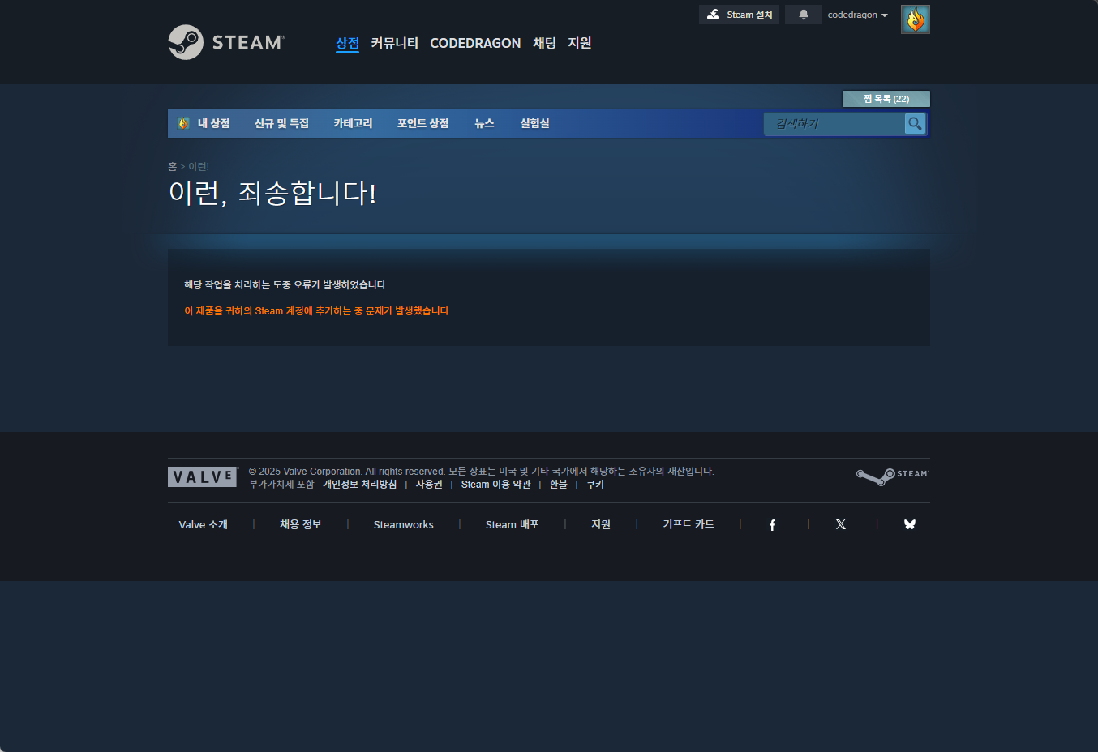1098x752 pixels.
Task: Open the notifications bell icon
Action: coord(804,15)
